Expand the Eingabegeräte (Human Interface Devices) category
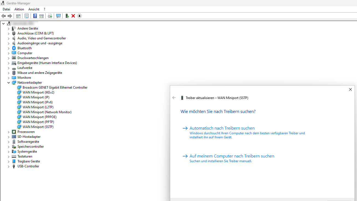 tap(8, 63)
